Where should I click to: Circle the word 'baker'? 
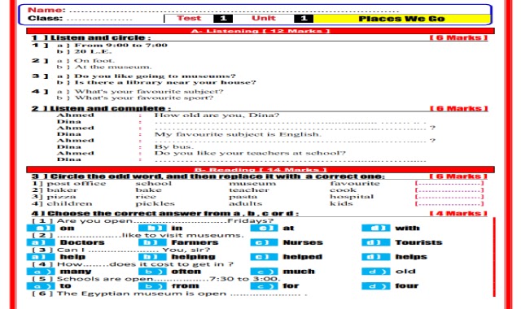pyautogui.click(x=62, y=190)
